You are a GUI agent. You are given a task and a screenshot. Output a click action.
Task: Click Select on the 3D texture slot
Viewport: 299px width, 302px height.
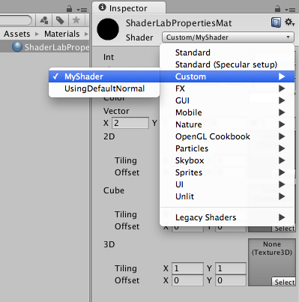(284, 282)
